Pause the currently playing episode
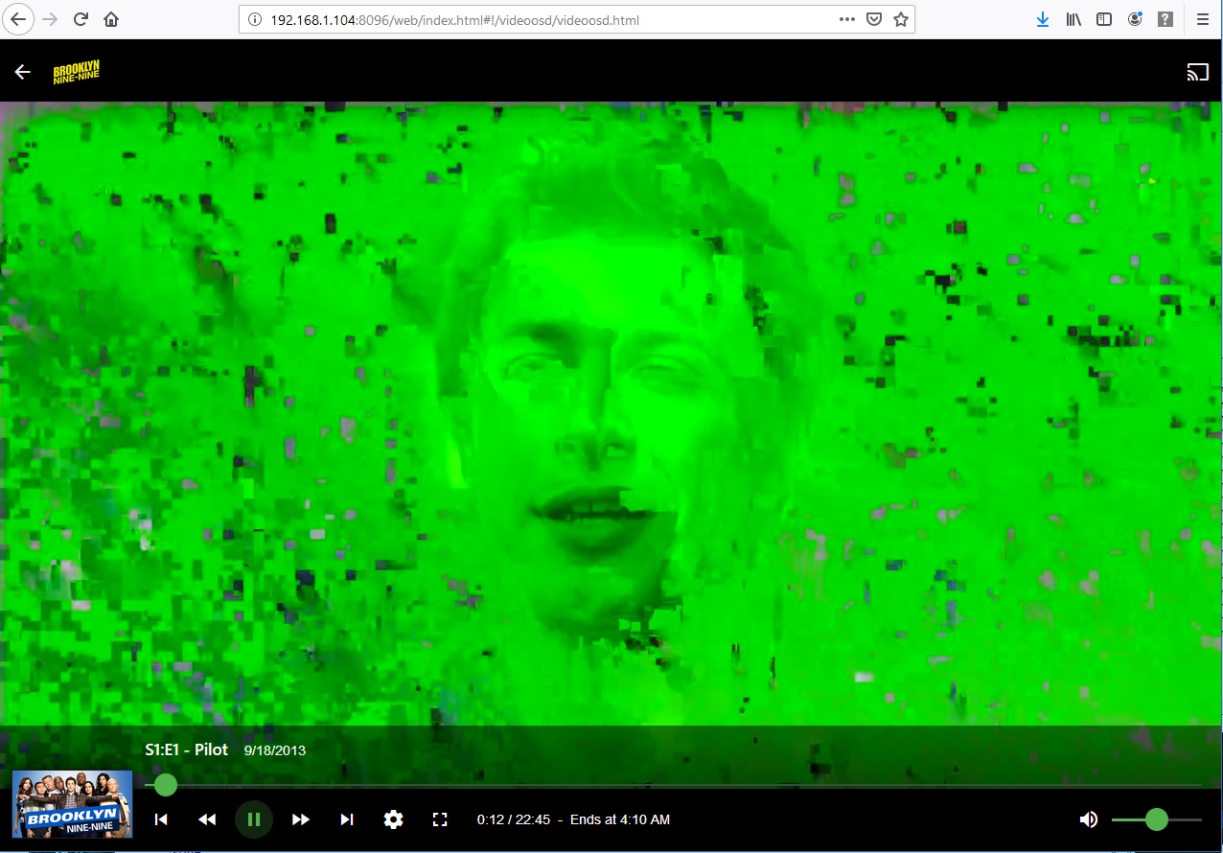This screenshot has width=1223, height=853. pos(254,819)
